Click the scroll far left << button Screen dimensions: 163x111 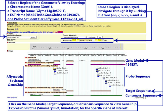coord(73,40)
